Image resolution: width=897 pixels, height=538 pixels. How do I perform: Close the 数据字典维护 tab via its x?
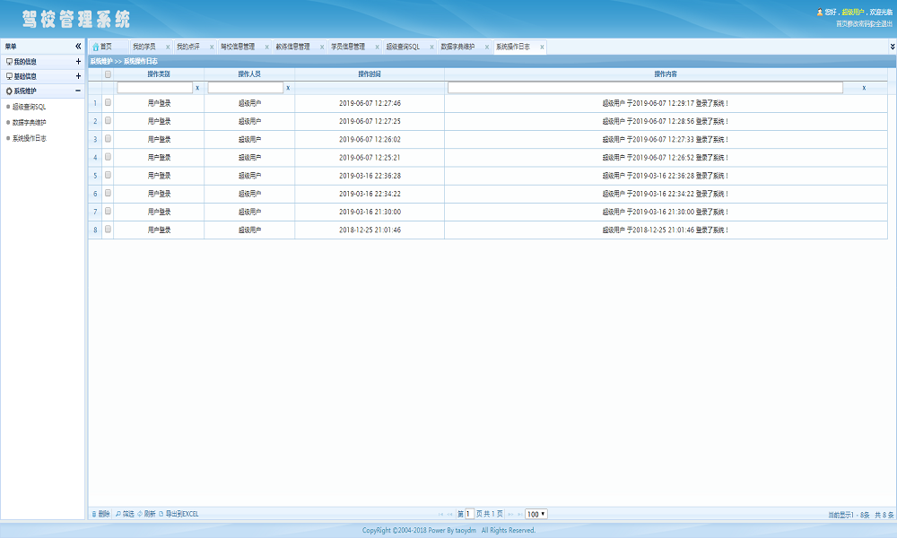[486, 47]
